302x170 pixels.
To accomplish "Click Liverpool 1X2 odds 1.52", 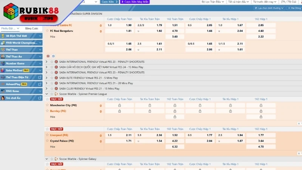I will [x=175, y=135].
